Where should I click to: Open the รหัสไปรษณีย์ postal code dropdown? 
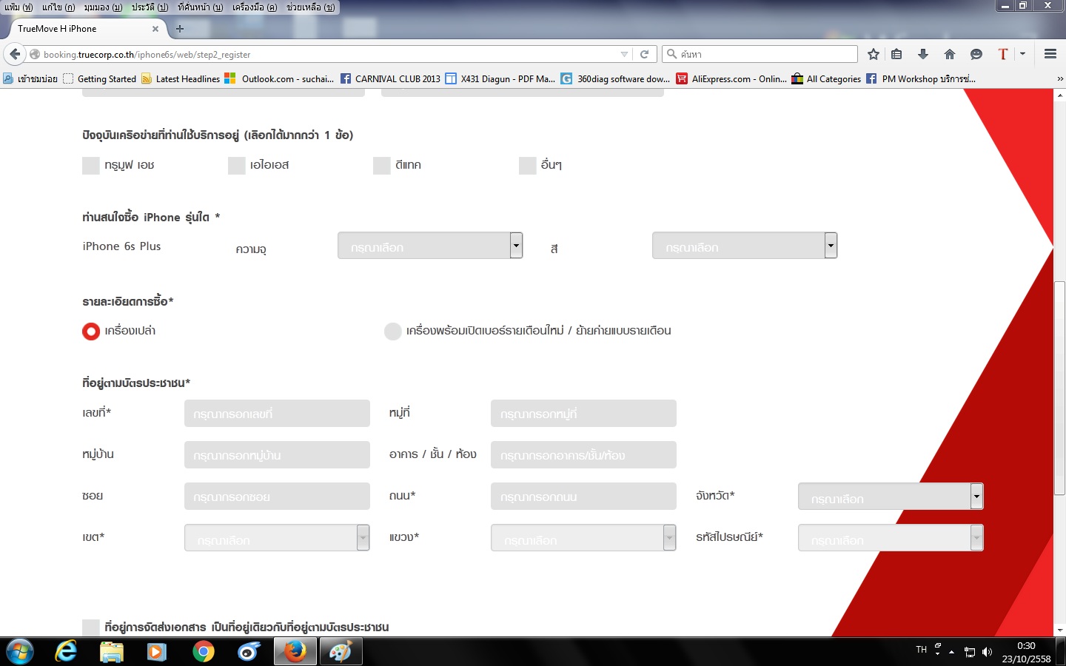(x=891, y=538)
